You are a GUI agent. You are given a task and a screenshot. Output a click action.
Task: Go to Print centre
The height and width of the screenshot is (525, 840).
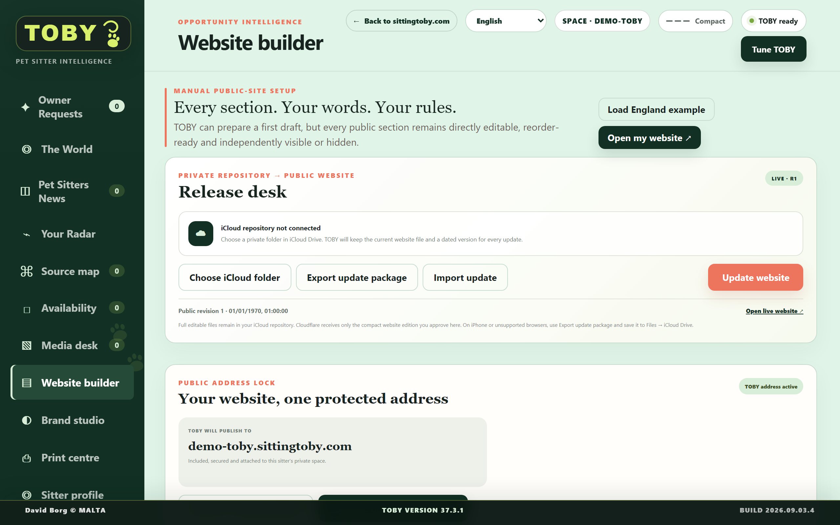72,458
